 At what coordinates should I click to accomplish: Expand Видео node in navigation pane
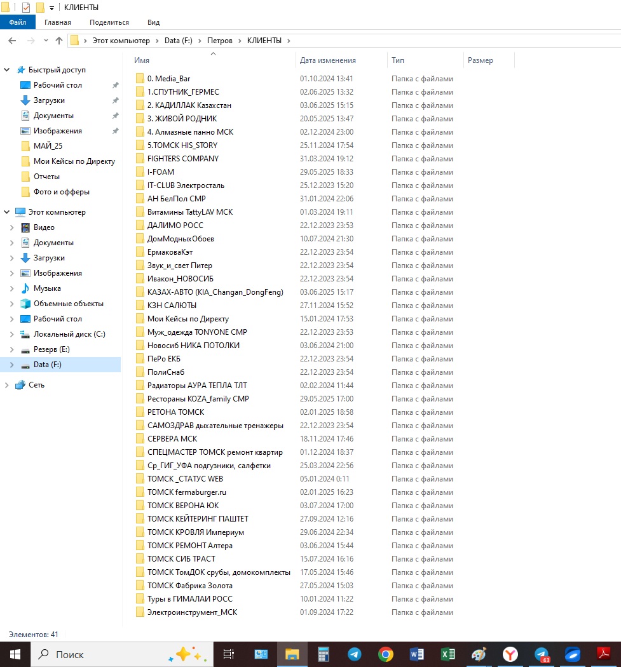[12, 227]
